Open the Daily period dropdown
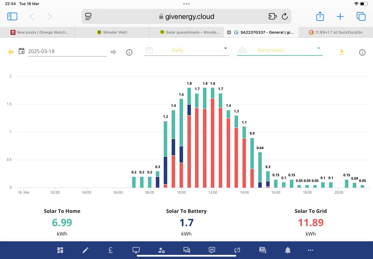 coord(186,50)
